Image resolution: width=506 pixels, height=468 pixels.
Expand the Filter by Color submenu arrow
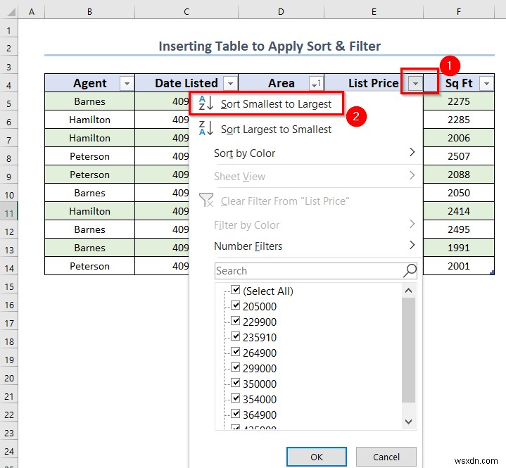(412, 224)
